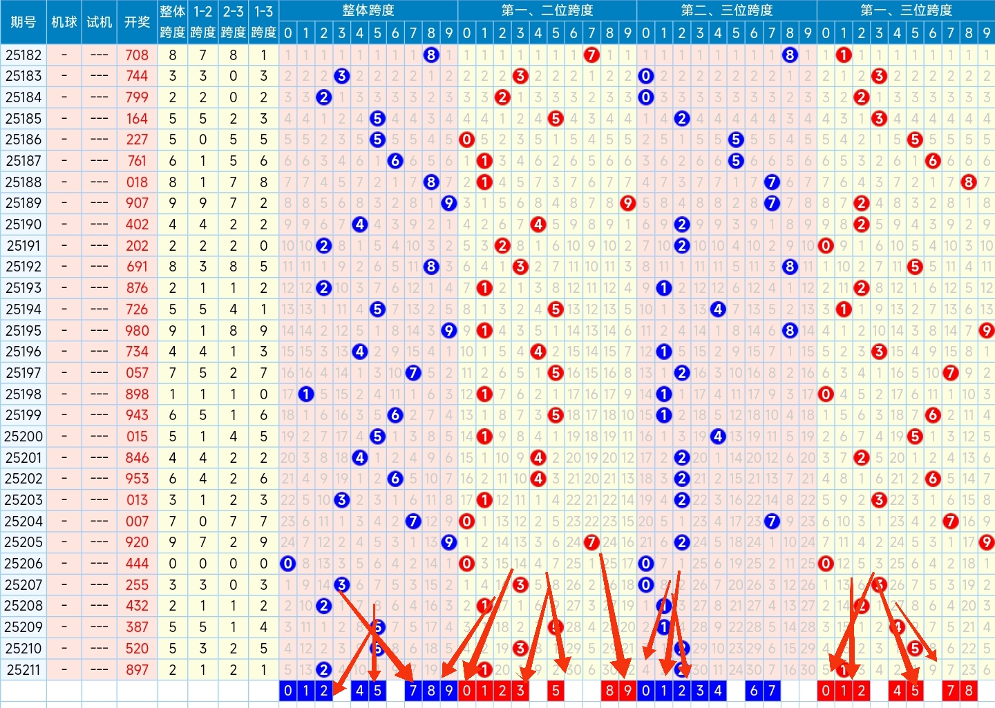Screen dimensions: 995x708
Task: Click issue number 25203
Action: point(23,500)
